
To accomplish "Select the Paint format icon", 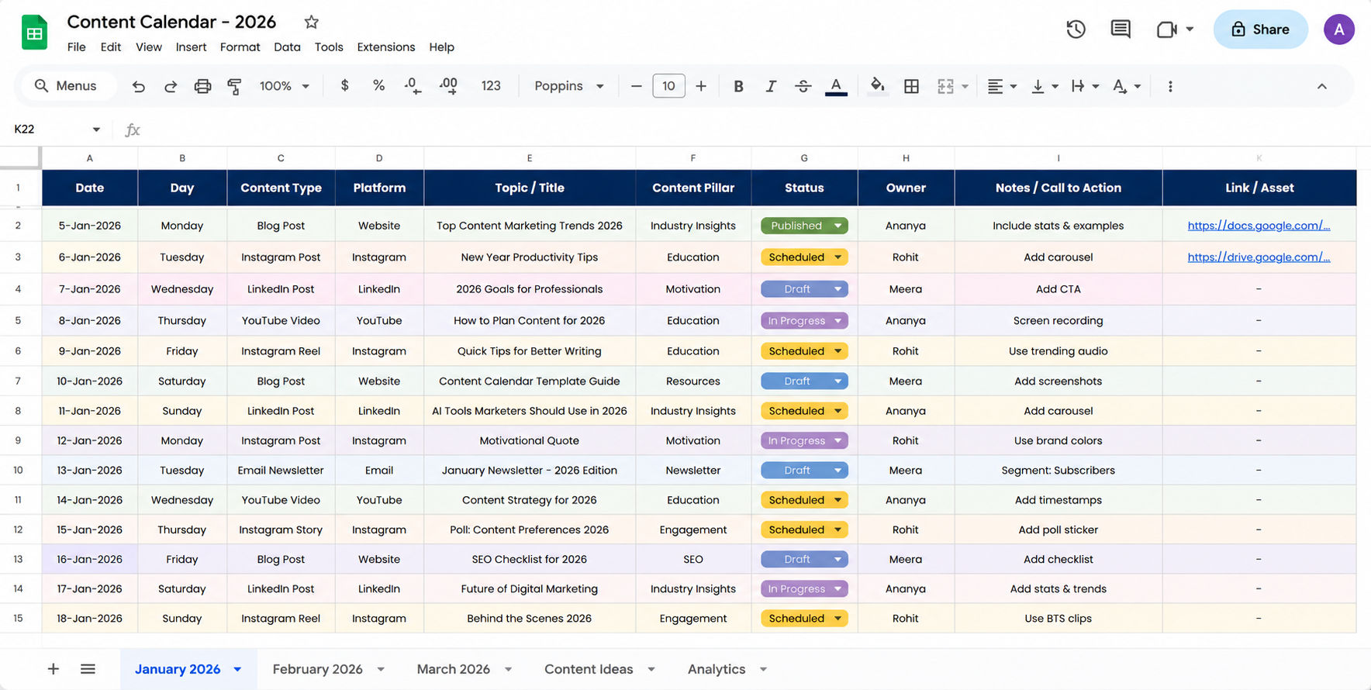I will (234, 86).
